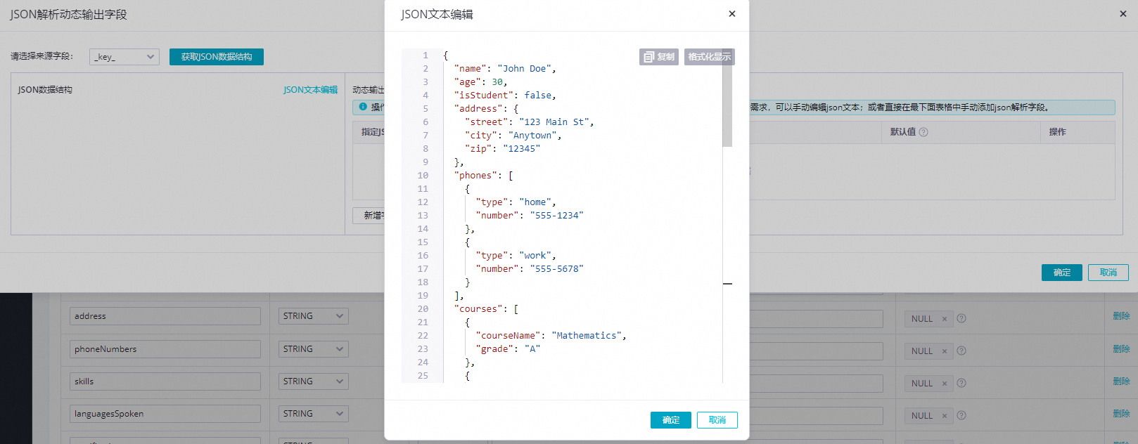Screen dimensions: 1138x444
Task: Open STRING type dropdown for languagesSpoken row
Action: click(314, 414)
